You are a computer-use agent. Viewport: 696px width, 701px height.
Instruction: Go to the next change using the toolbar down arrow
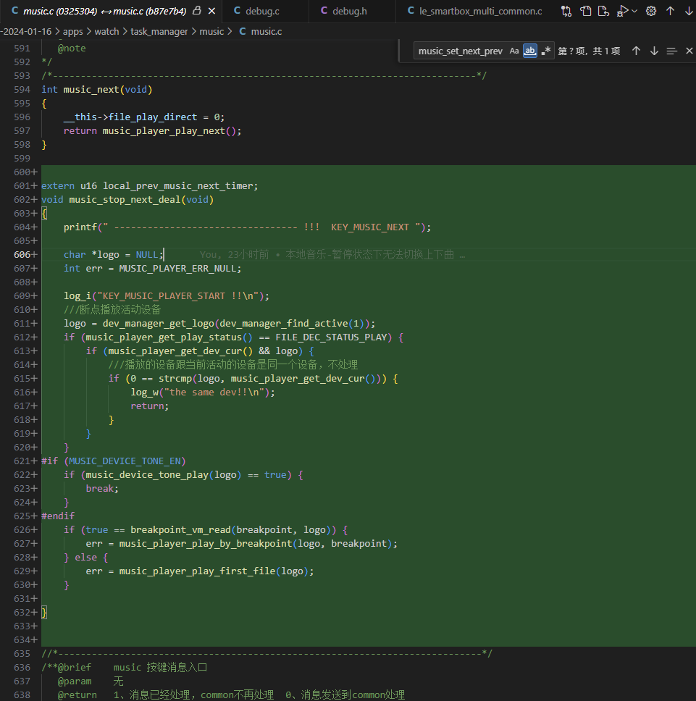pyautogui.click(x=689, y=11)
